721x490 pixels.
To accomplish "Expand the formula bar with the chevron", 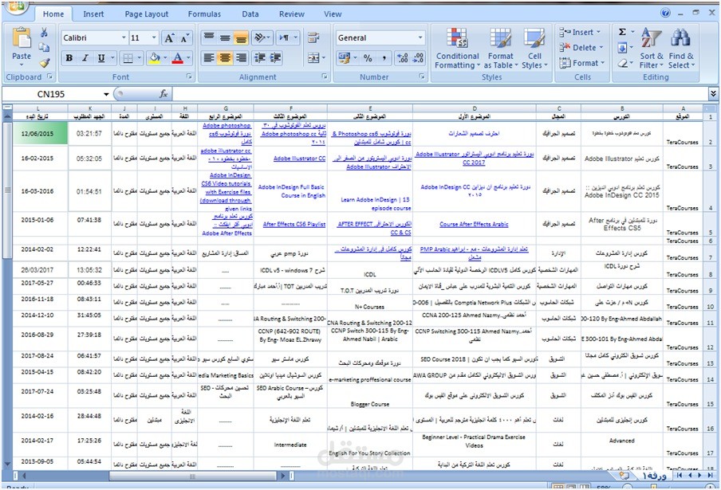I will pyautogui.click(x=713, y=94).
